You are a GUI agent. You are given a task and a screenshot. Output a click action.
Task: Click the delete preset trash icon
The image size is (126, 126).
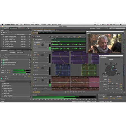30,55
